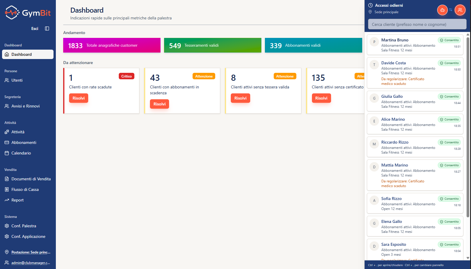Click the Attenzione badge on senza tessera card
Screen dimensions: 471x269
pyautogui.click(x=285, y=76)
